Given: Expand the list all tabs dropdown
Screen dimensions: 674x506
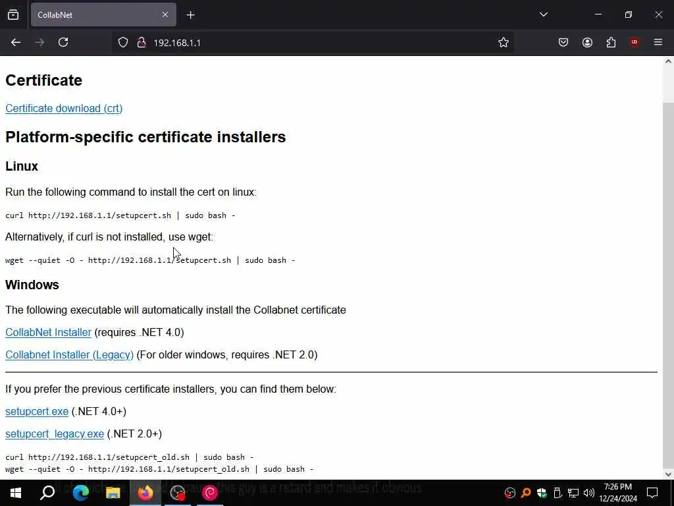Looking at the screenshot, I should pyautogui.click(x=543, y=14).
